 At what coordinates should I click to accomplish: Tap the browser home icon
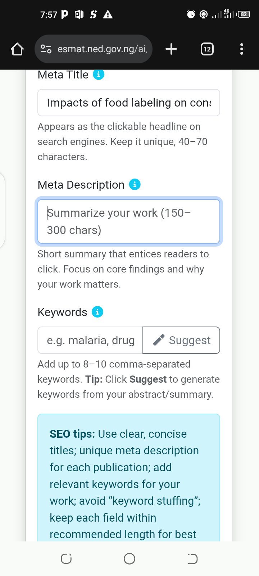pyautogui.click(x=17, y=49)
